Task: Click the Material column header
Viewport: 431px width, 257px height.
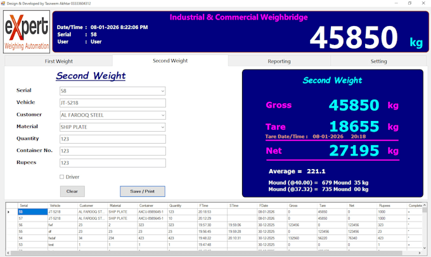Action: (122, 206)
